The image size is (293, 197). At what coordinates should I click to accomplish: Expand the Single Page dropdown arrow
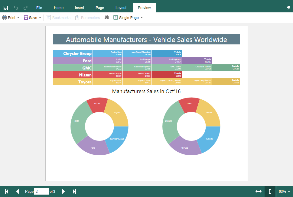pos(142,18)
